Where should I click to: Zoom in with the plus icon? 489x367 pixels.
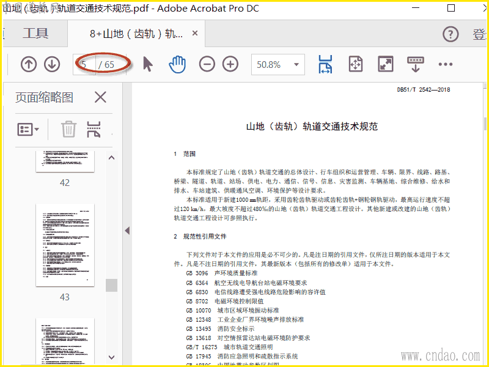(x=230, y=64)
